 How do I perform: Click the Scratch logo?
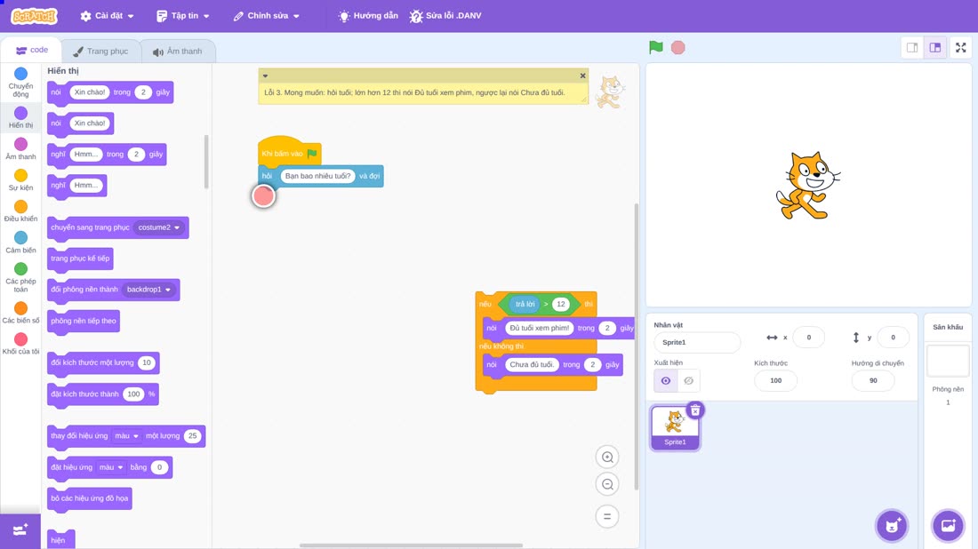pos(35,16)
